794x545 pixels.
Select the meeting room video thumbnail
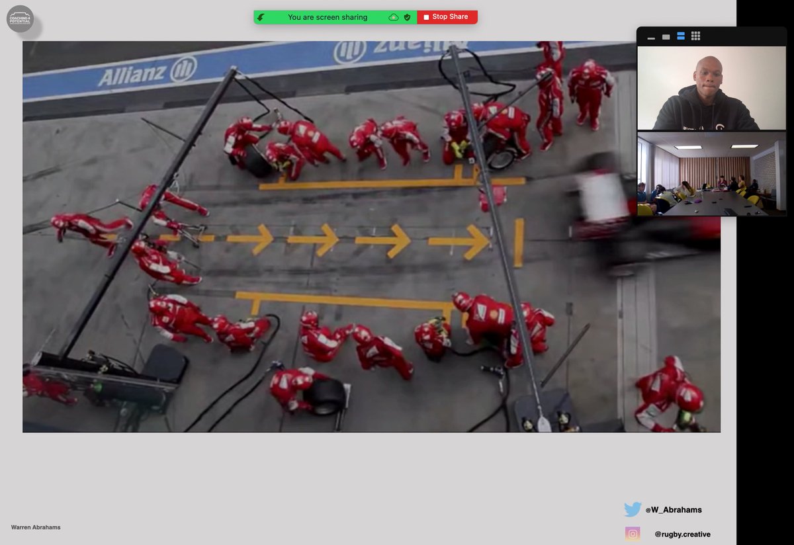click(711, 174)
